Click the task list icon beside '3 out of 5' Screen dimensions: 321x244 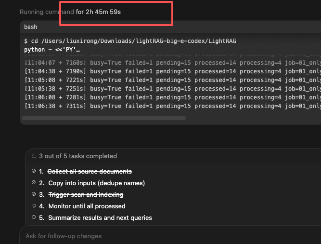tap(34, 156)
